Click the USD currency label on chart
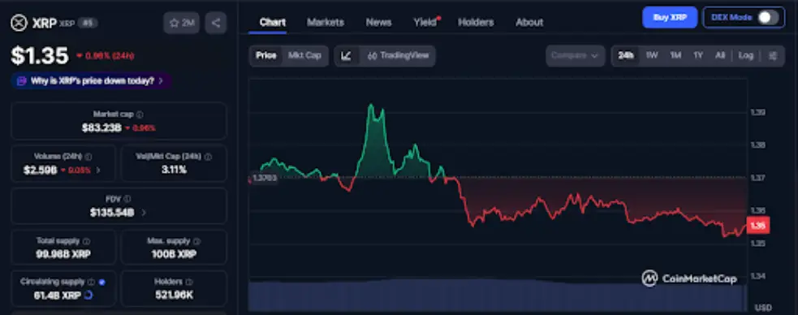 click(764, 308)
